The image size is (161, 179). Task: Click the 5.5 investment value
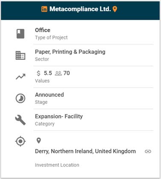(x=48, y=73)
